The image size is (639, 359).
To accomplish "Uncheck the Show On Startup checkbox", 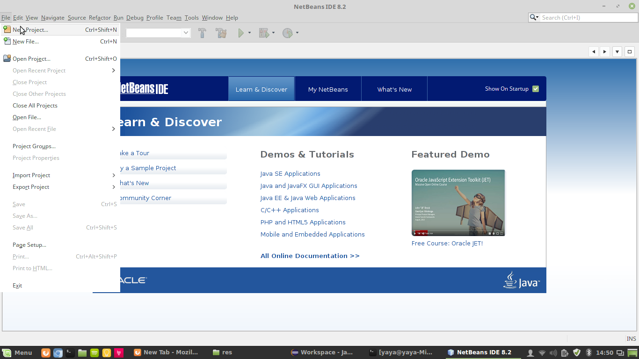I will point(536,89).
